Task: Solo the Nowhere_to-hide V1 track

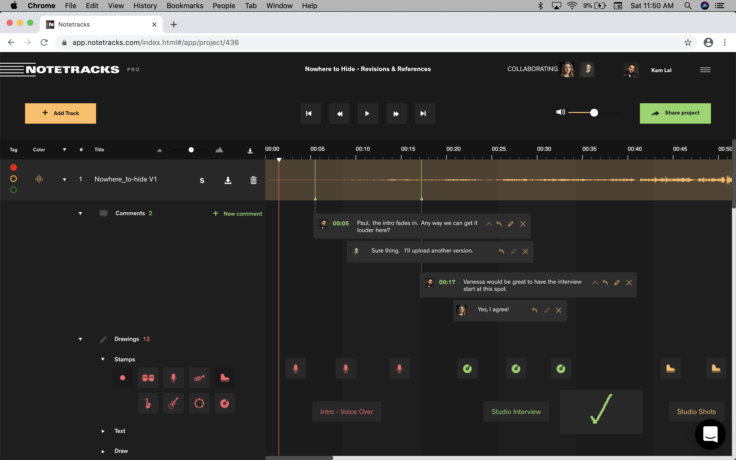Action: pyautogui.click(x=202, y=180)
